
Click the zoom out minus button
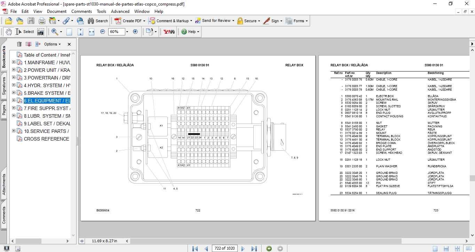point(103,32)
